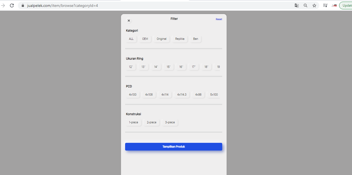Toggle the Replika category chip
This screenshot has height=175, width=352.
coord(180,39)
